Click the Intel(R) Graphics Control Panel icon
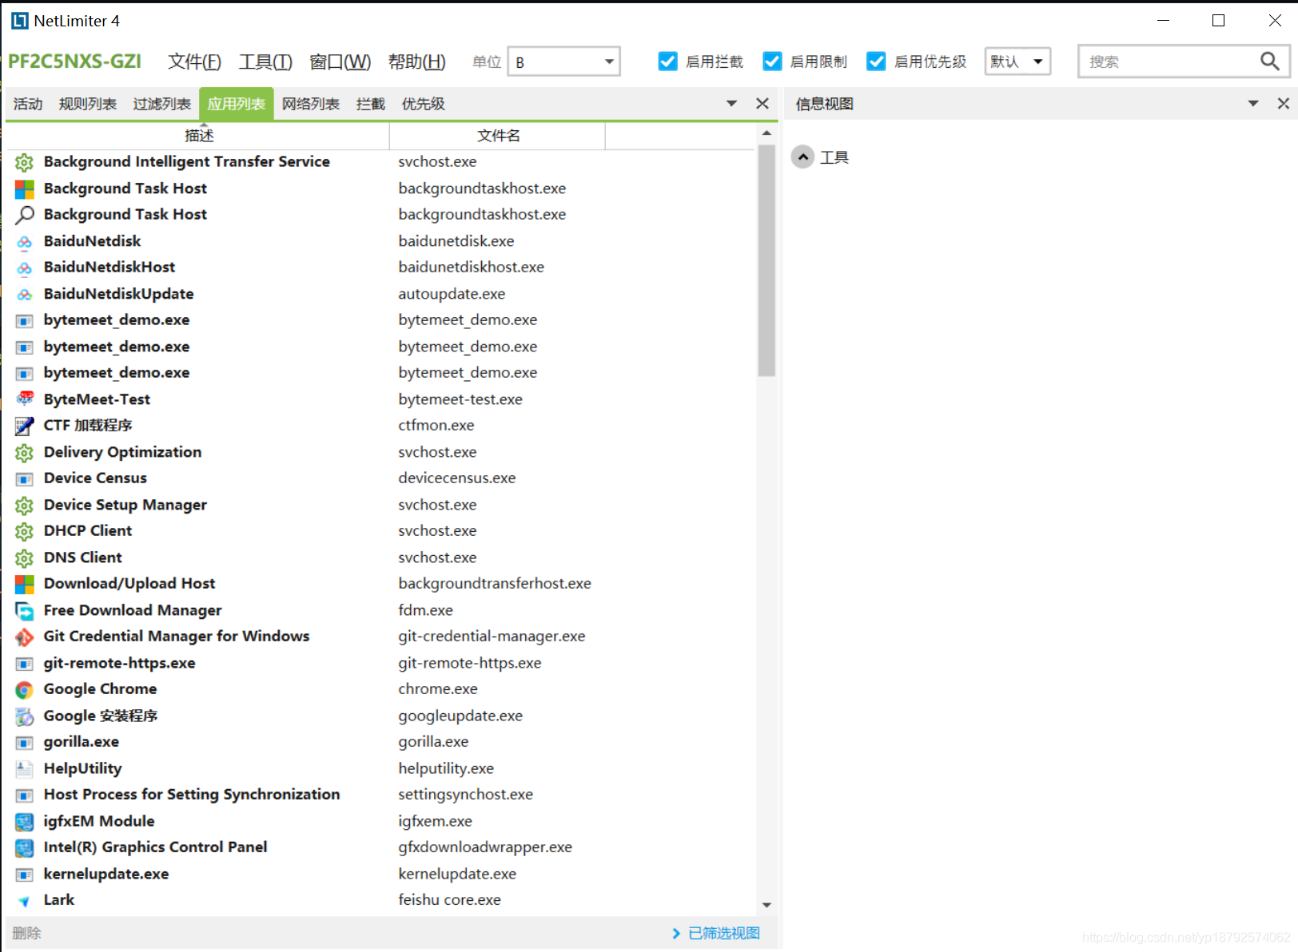 click(25, 848)
